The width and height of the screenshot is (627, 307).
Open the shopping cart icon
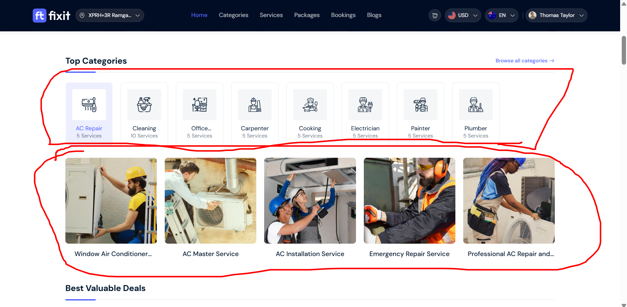(x=434, y=15)
